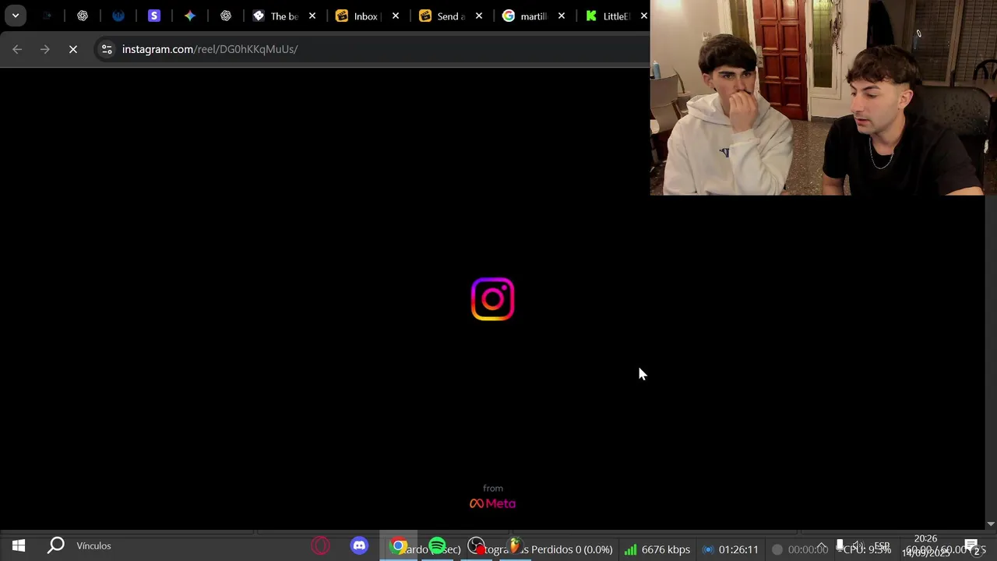997x561 pixels.
Task: Switch to the second ChatGPT tab
Action: pos(226,16)
